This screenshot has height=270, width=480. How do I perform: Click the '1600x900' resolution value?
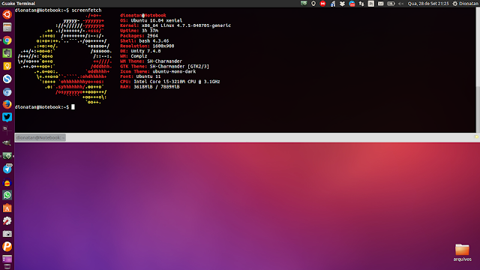coord(163,46)
